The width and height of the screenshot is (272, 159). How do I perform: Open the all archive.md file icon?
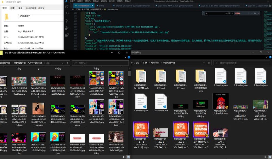click(x=160, y=101)
